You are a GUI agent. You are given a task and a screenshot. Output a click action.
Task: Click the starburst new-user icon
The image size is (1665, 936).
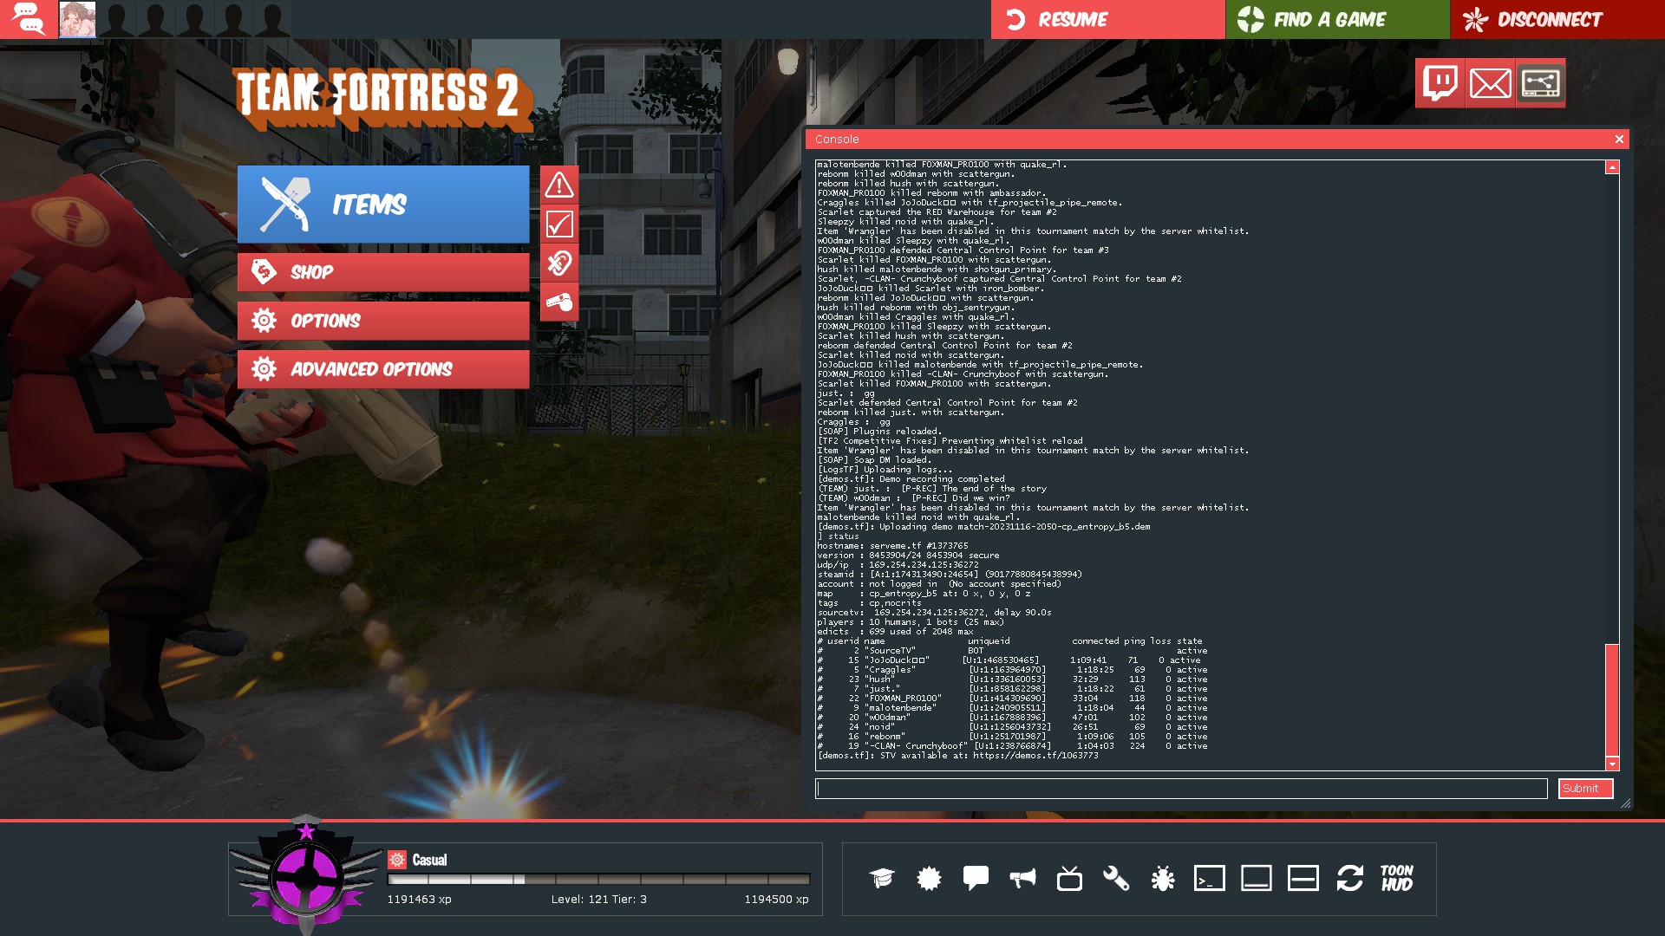click(929, 878)
